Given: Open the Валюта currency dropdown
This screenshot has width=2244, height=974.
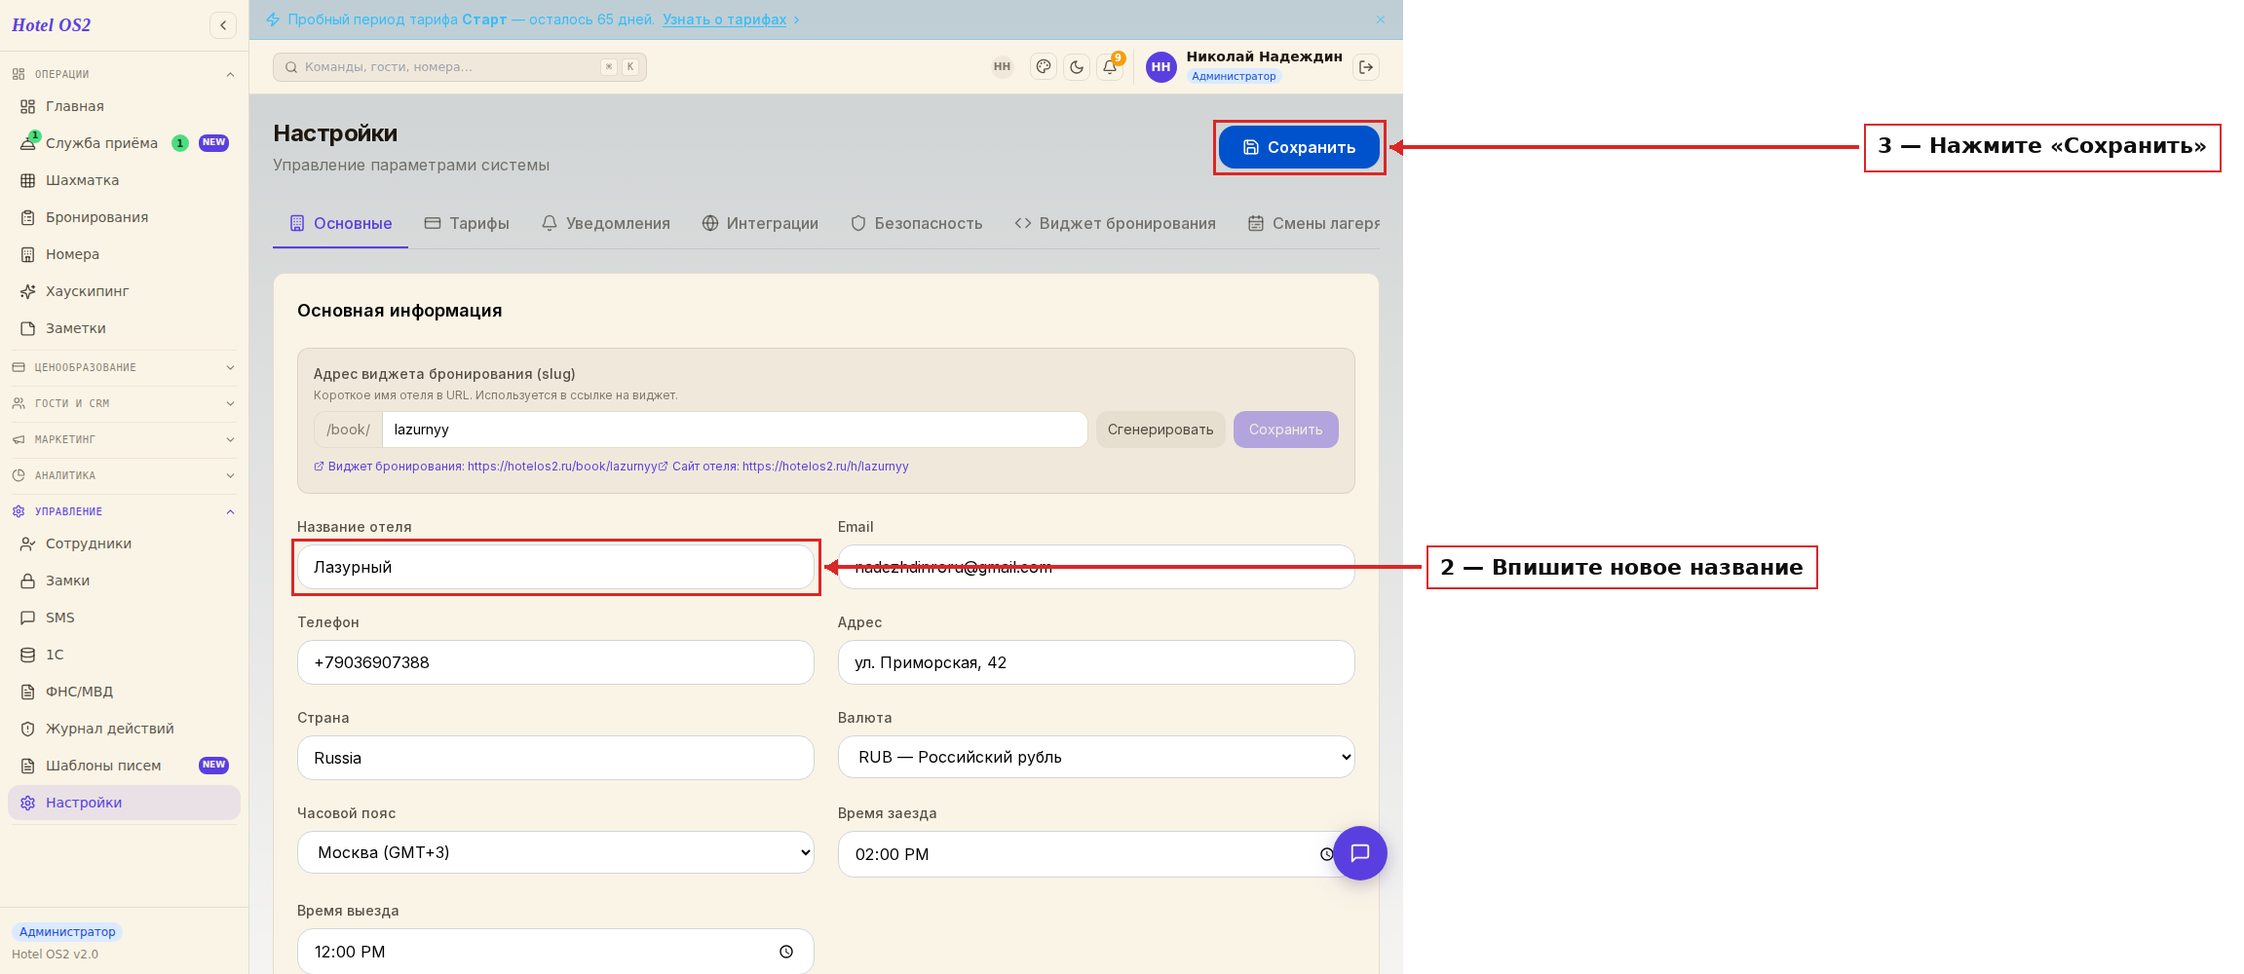Looking at the screenshot, I should pyautogui.click(x=1096, y=757).
